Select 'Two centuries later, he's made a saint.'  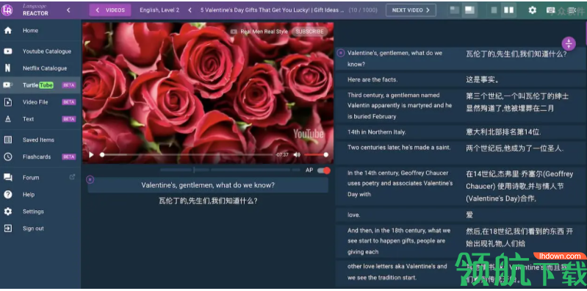pos(399,147)
